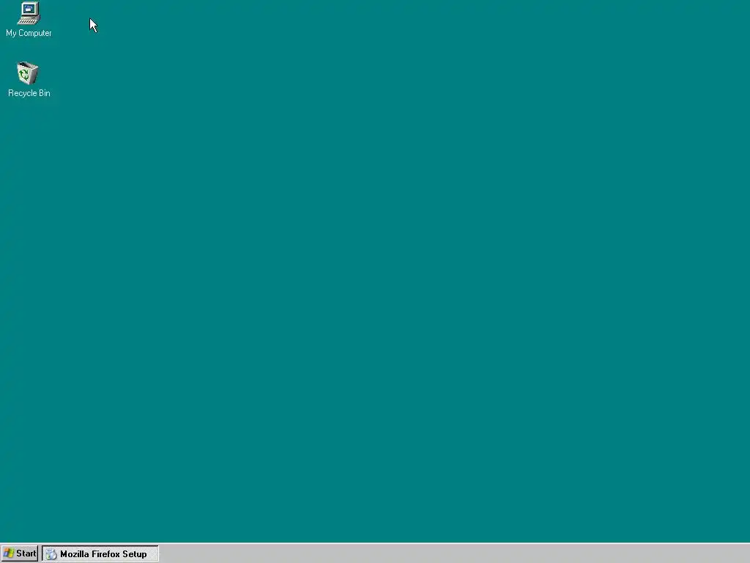The image size is (750, 563).
Task: Activate Mozilla Firefox Setup taskbar button
Action: point(100,553)
